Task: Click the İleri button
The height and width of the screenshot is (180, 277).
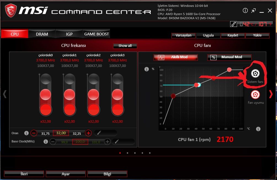Action: coord(24,174)
